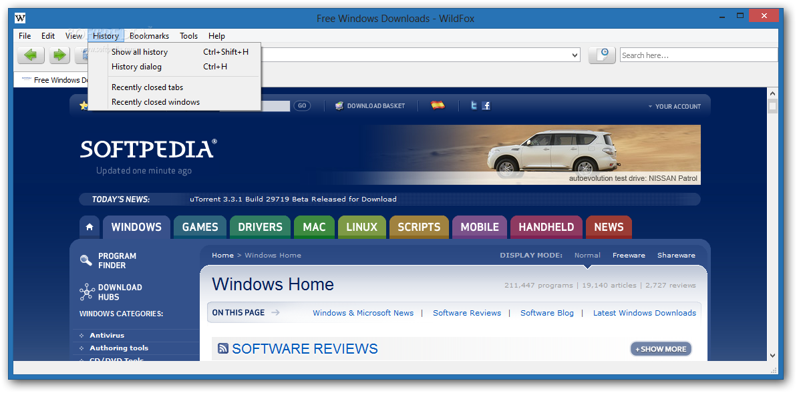Open the Edit menu

click(x=48, y=35)
